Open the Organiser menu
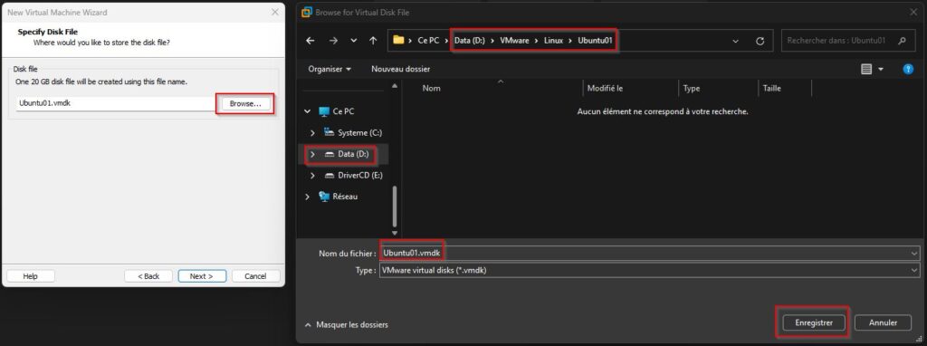 [x=330, y=69]
